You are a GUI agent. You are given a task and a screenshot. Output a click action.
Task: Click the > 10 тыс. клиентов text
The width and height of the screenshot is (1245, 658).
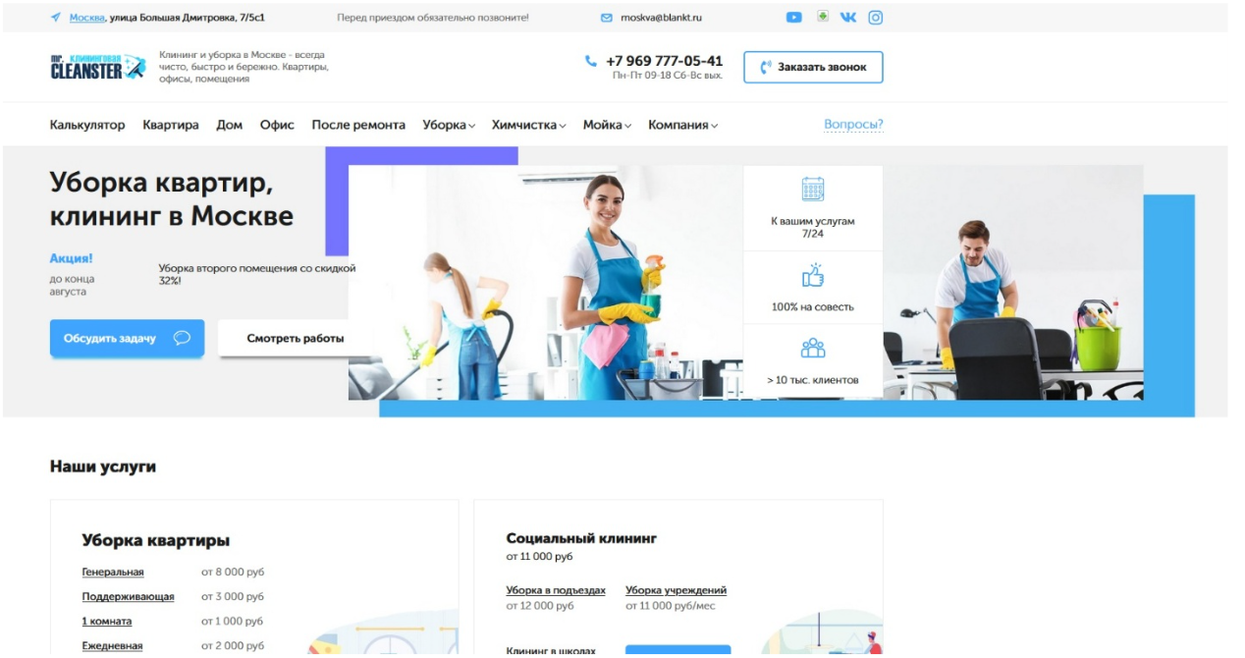coord(813,380)
